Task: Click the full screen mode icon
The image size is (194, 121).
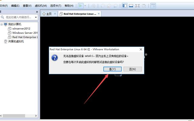Action: [137, 6]
